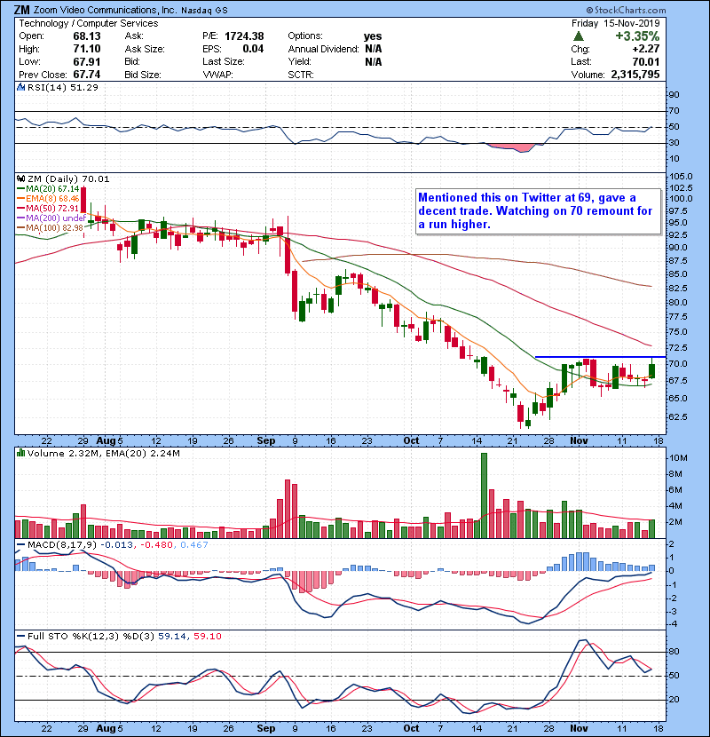Select the MA(200) undef legend entry
This screenshot has width=710, height=737.
(51, 218)
